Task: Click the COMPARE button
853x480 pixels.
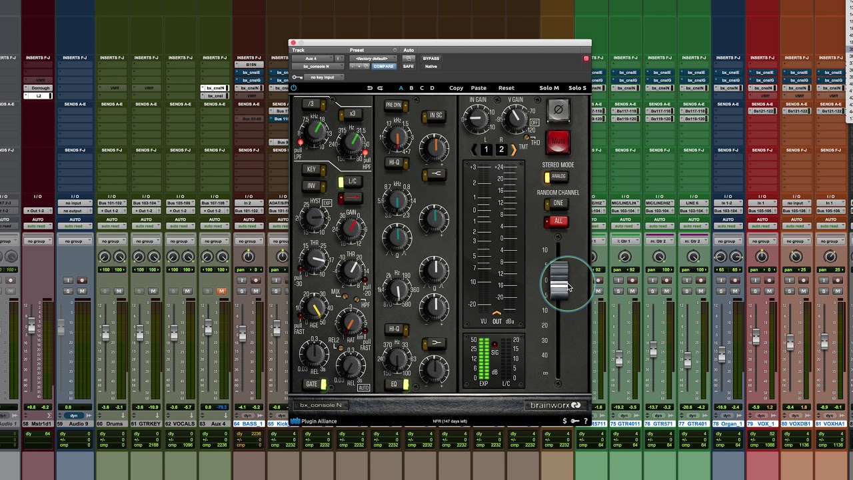Action: (x=383, y=67)
